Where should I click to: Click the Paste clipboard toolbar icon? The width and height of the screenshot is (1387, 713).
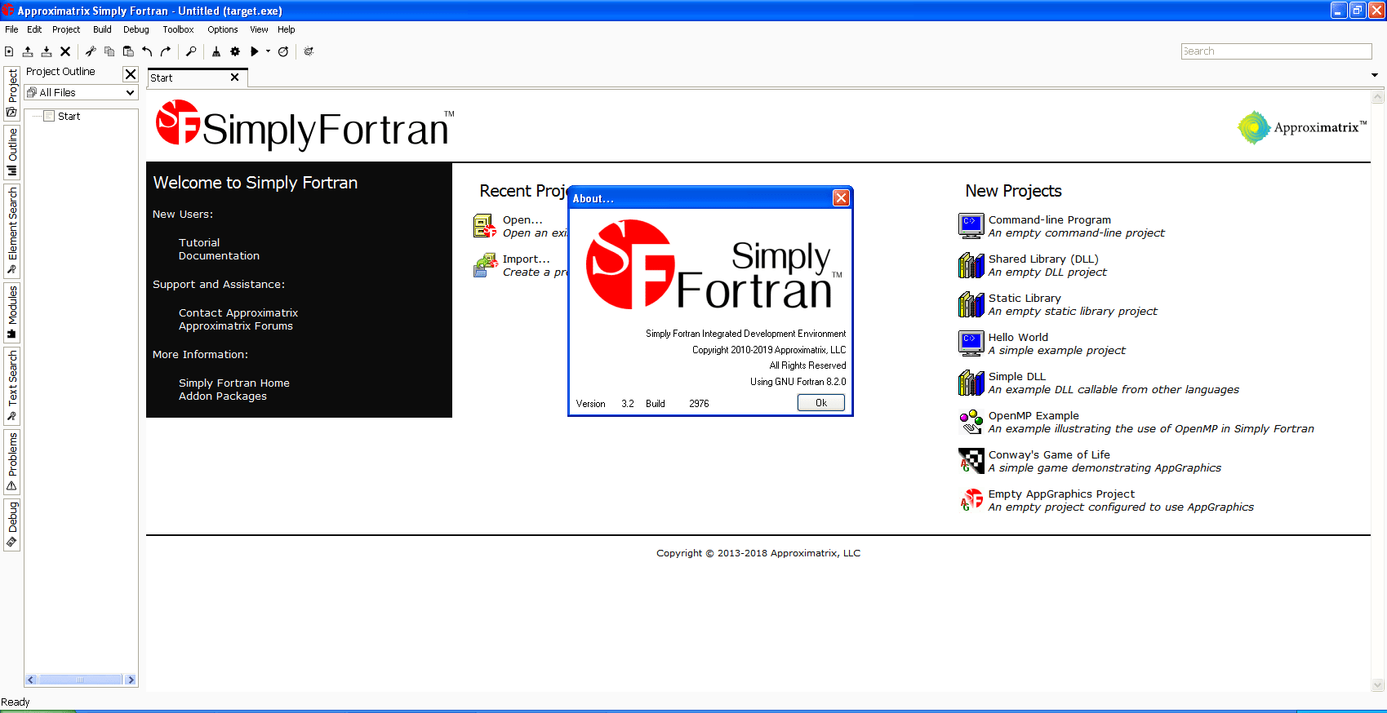pyautogui.click(x=128, y=51)
